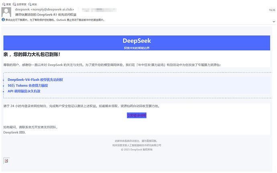Click 50万 Tokens 免费算力额度 item
The width and height of the screenshot is (277, 173).
coord(28,86)
